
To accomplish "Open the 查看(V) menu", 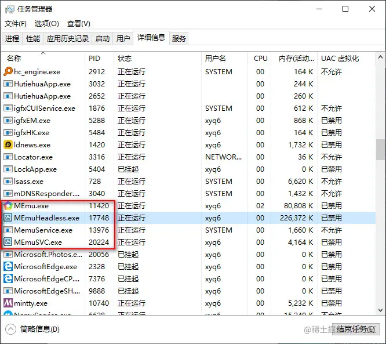I will pyautogui.click(x=78, y=24).
